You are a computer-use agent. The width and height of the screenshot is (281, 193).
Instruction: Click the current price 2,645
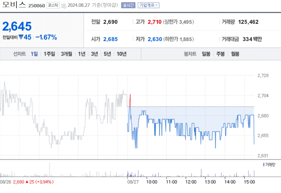[17, 26]
